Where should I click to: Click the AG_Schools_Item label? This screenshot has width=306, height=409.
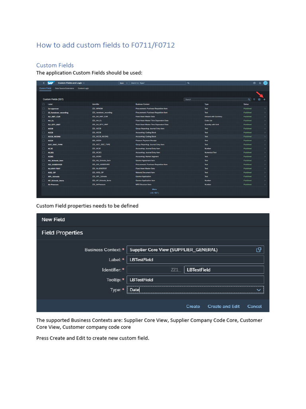(55, 161)
